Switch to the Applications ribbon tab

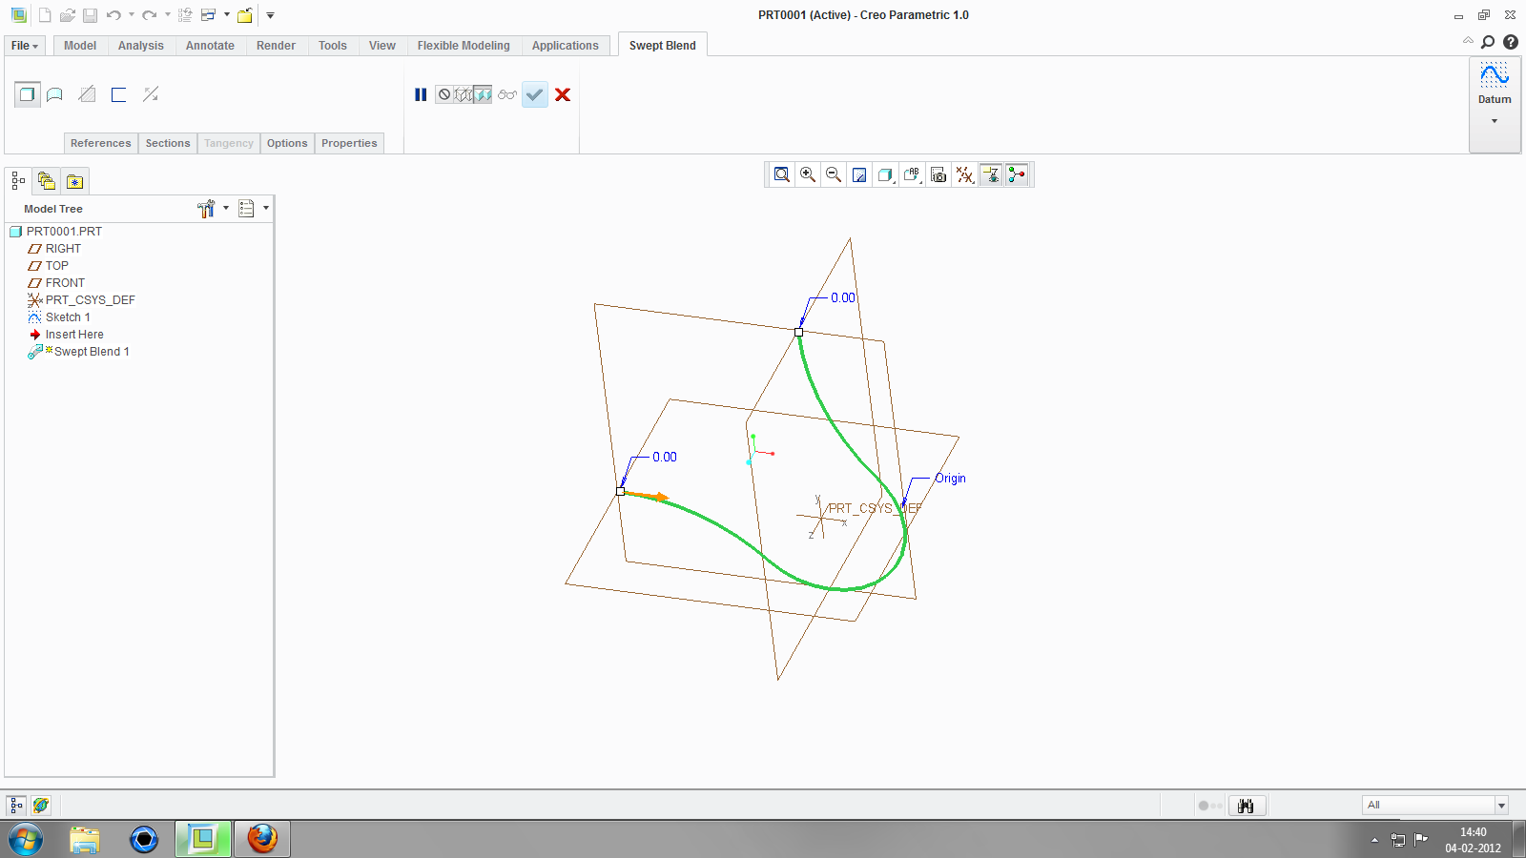pyautogui.click(x=566, y=46)
